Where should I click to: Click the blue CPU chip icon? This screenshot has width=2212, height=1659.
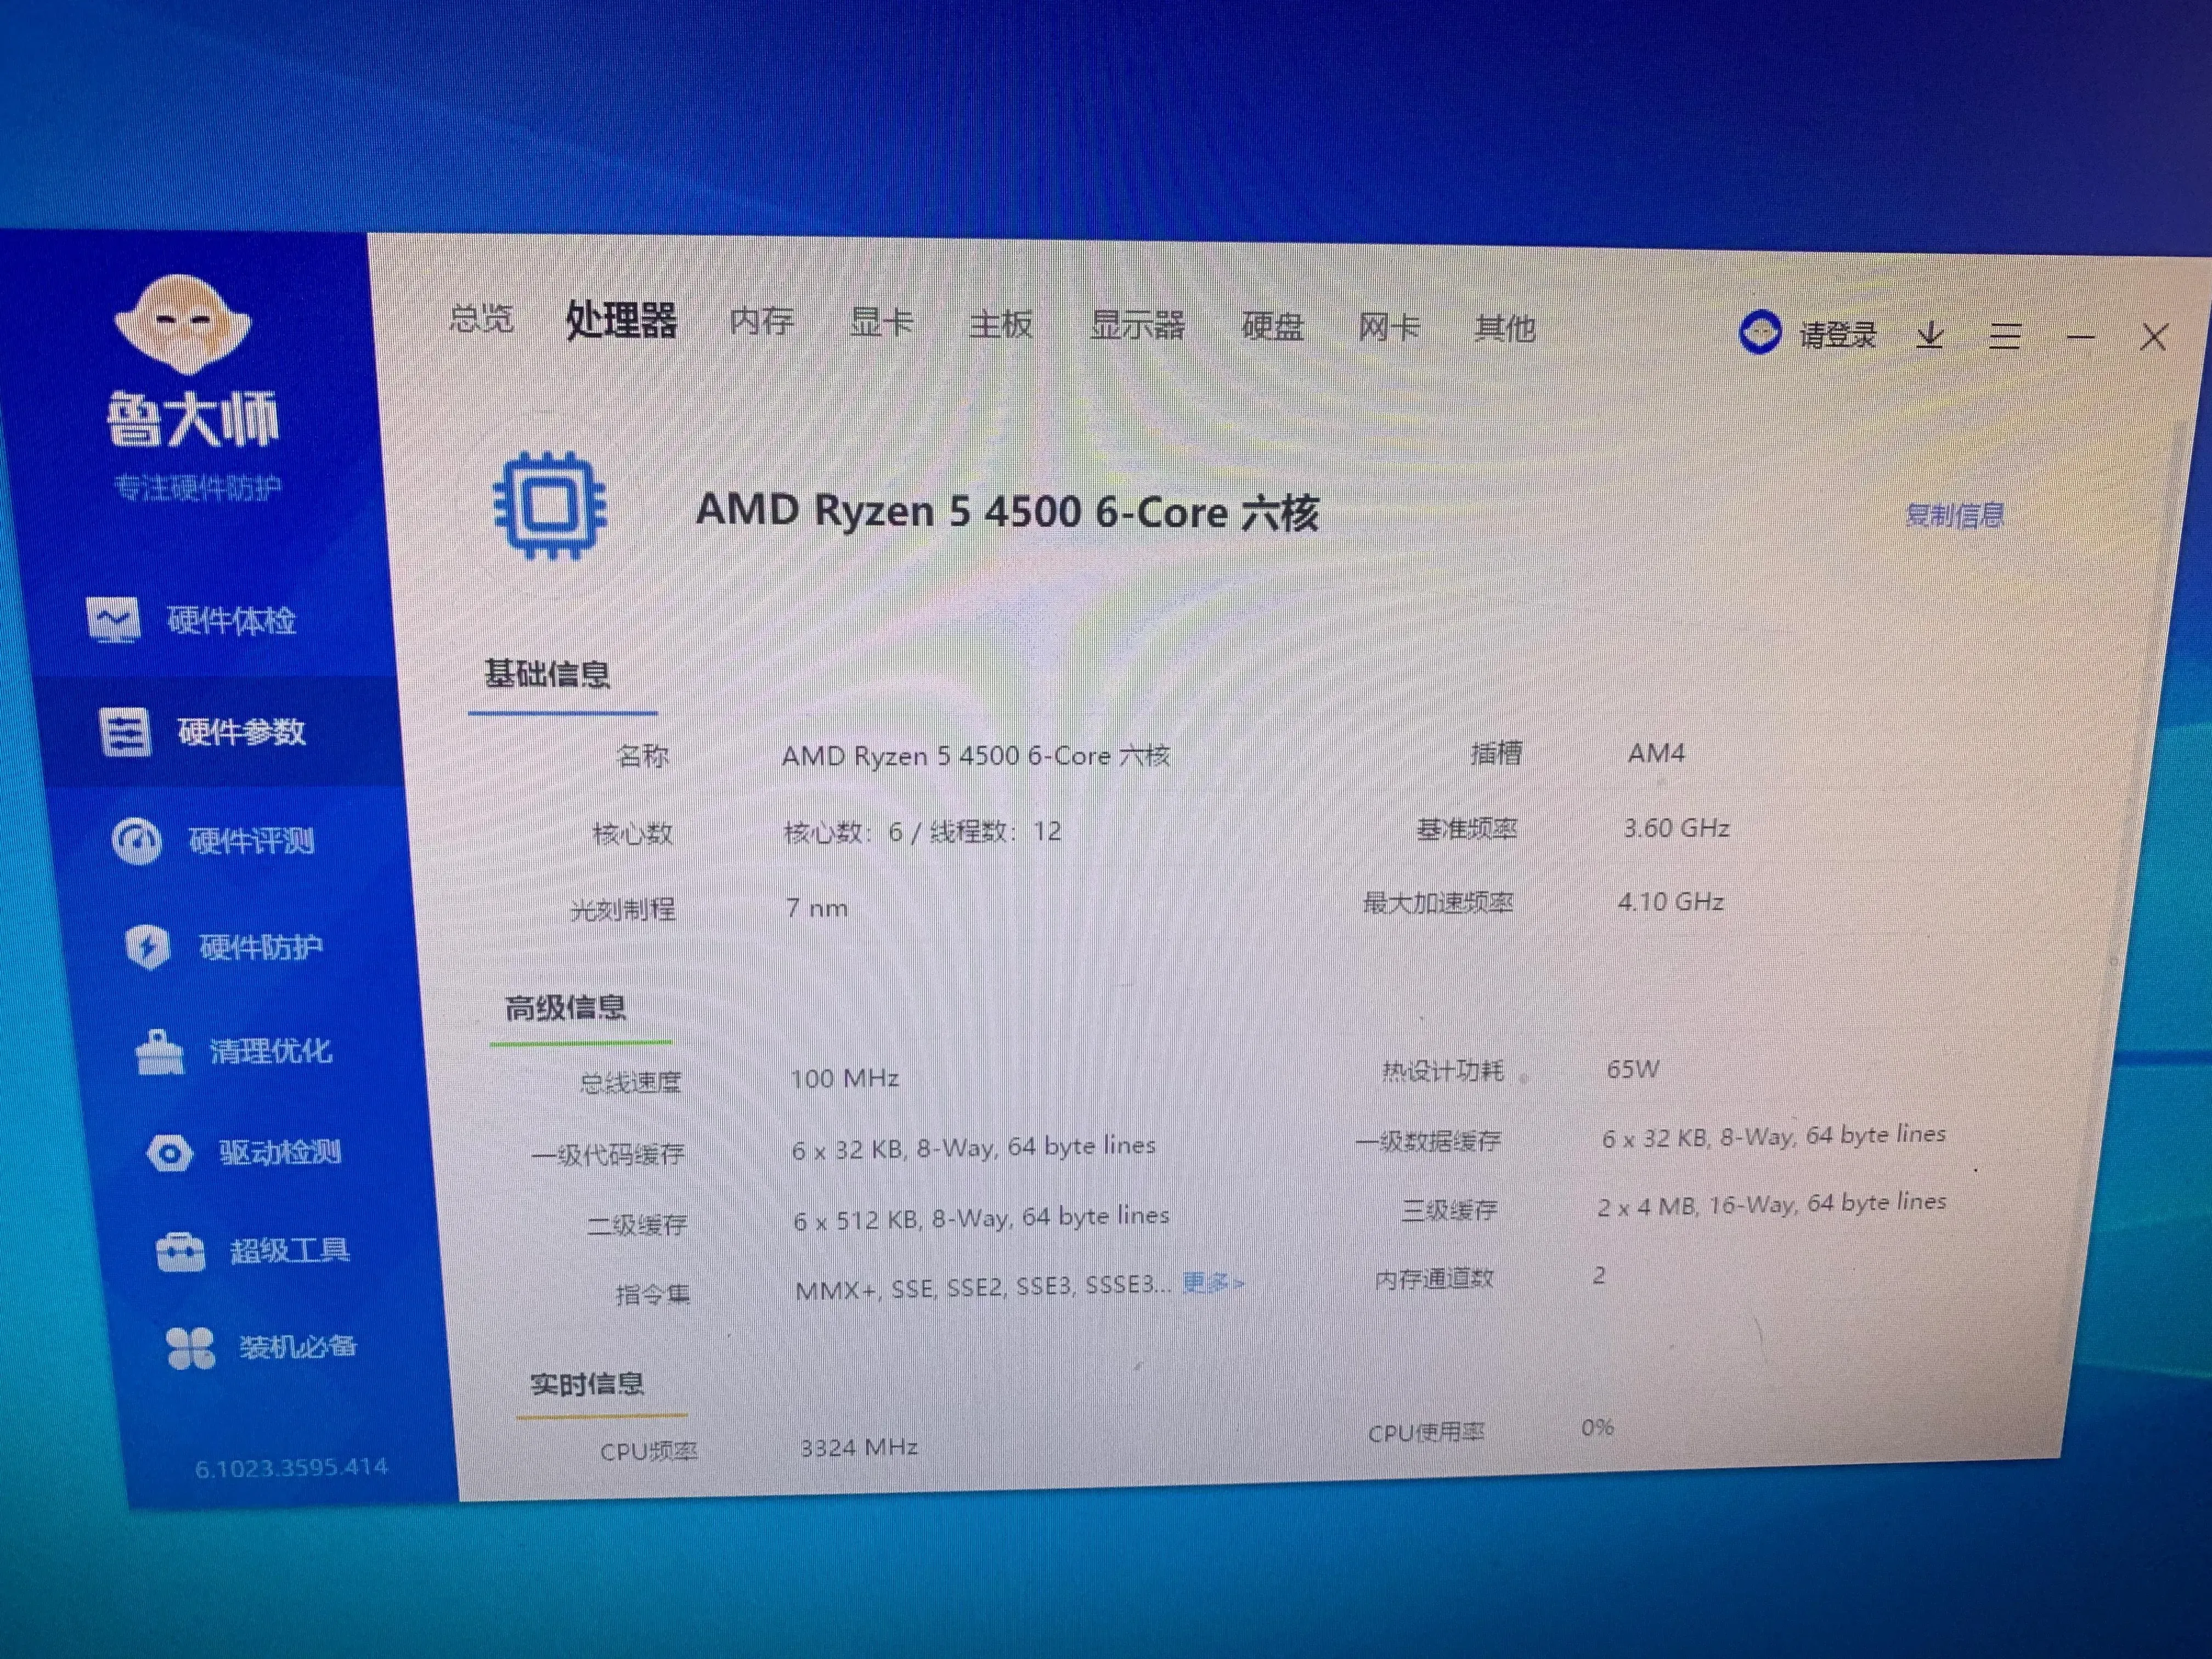point(550,505)
